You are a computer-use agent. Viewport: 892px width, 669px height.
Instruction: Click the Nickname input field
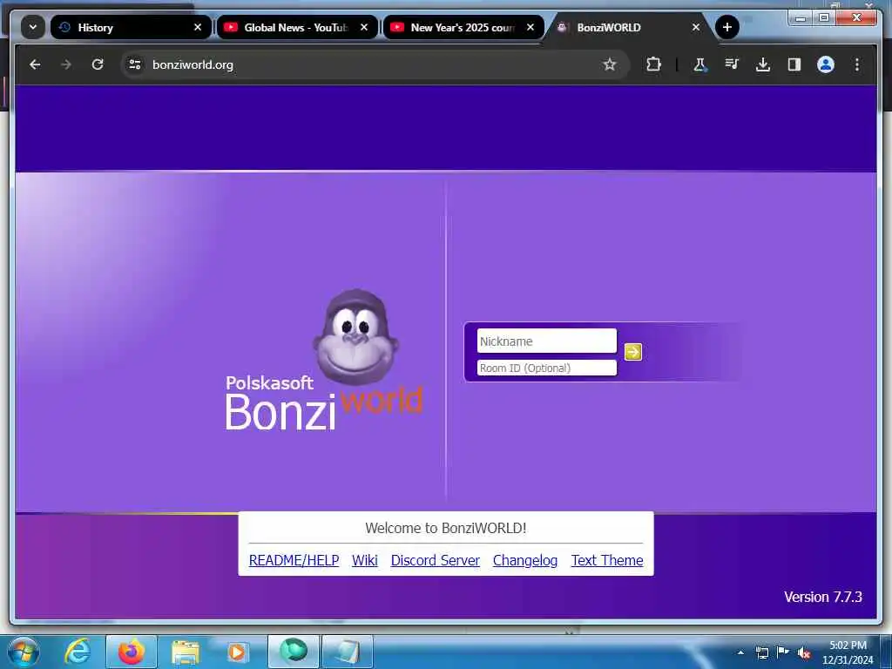pos(547,341)
